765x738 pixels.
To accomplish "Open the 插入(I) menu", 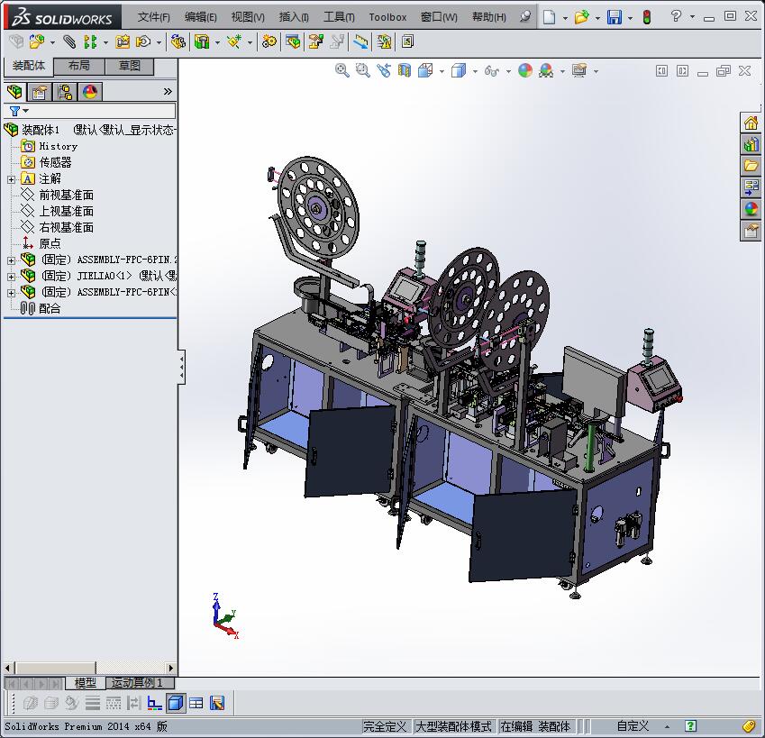I will coord(294,17).
